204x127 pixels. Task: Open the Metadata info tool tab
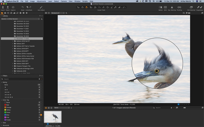click(x=23, y=13)
